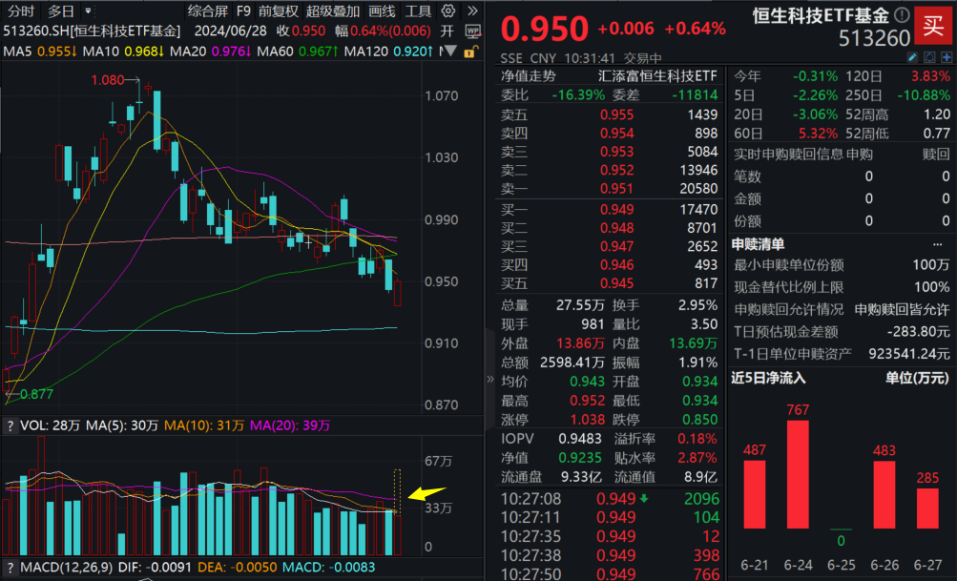This screenshot has height=581, width=957.
Task: Click the 总额 value 2598.41万
Action: pyautogui.click(x=572, y=363)
